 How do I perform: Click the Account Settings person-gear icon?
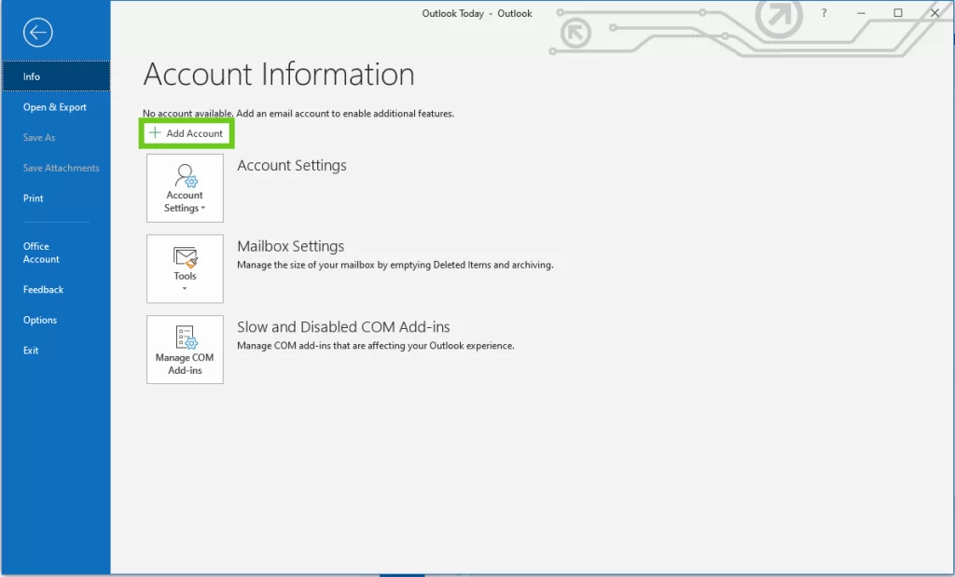185,175
